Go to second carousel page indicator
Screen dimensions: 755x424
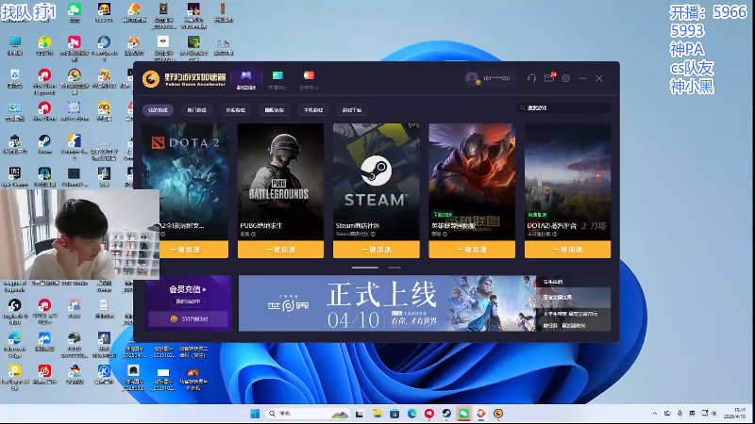click(x=394, y=268)
